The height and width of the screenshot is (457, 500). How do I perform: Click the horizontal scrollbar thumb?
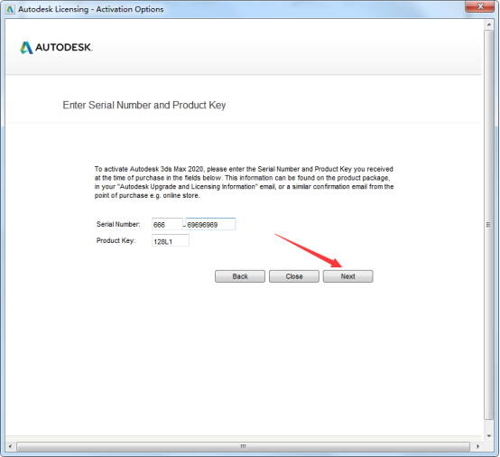coord(243,446)
